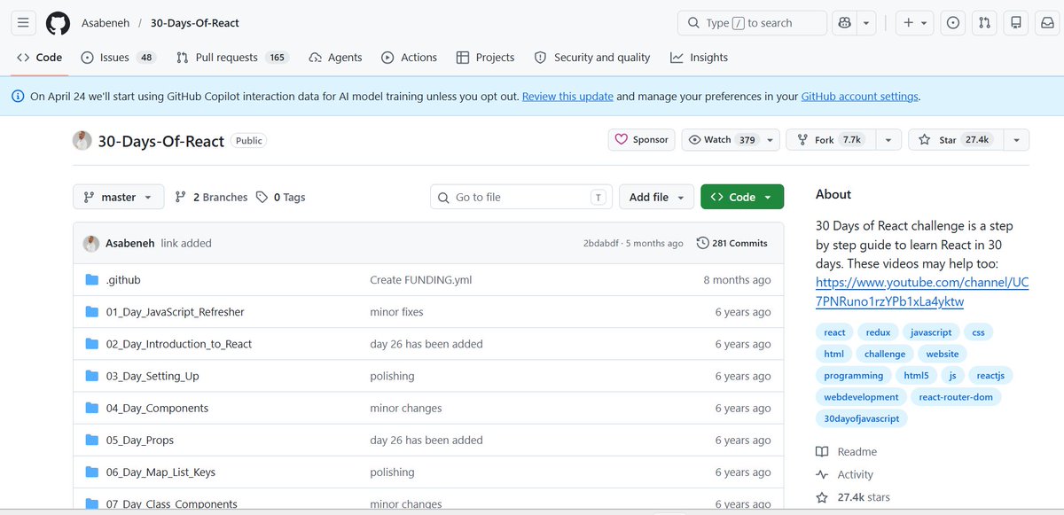Click the Asabeneh avatar beside repository title
1064x515 pixels.
pyautogui.click(x=82, y=141)
